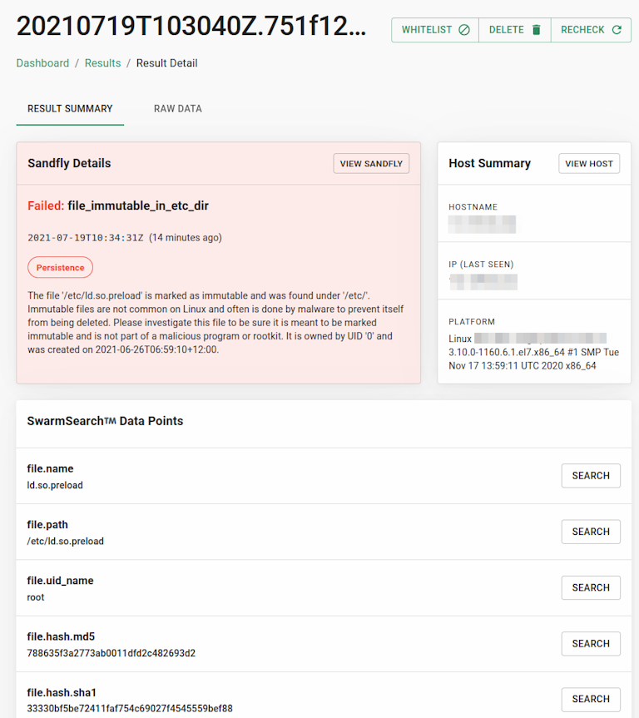Search for file.path data point

tap(591, 532)
